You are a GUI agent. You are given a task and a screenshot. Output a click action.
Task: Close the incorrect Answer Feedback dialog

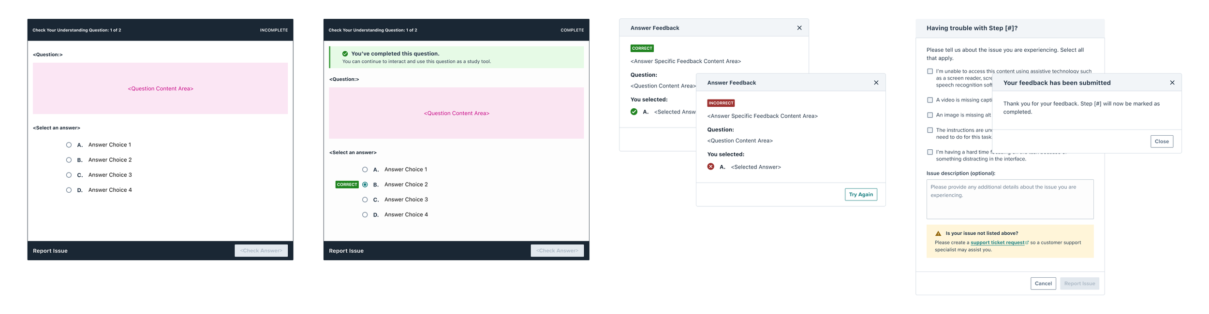click(x=876, y=83)
